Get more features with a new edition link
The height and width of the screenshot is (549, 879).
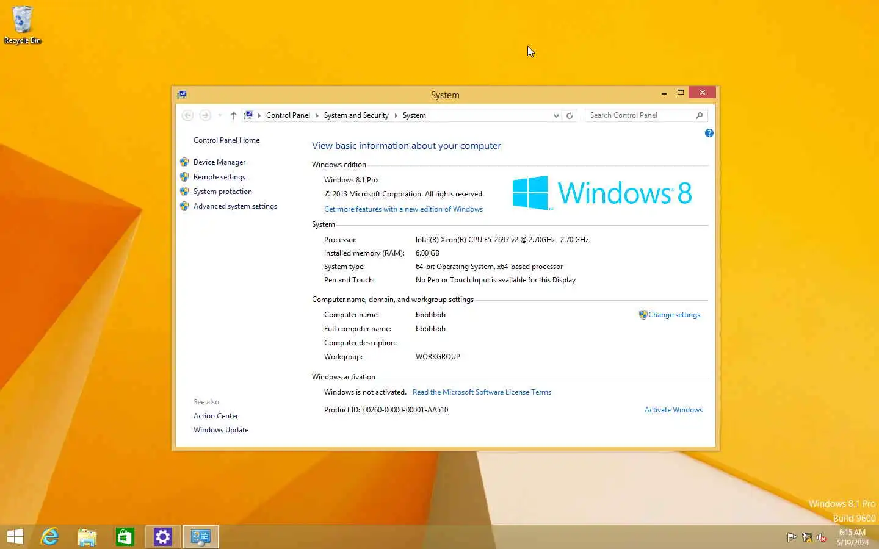(x=403, y=209)
